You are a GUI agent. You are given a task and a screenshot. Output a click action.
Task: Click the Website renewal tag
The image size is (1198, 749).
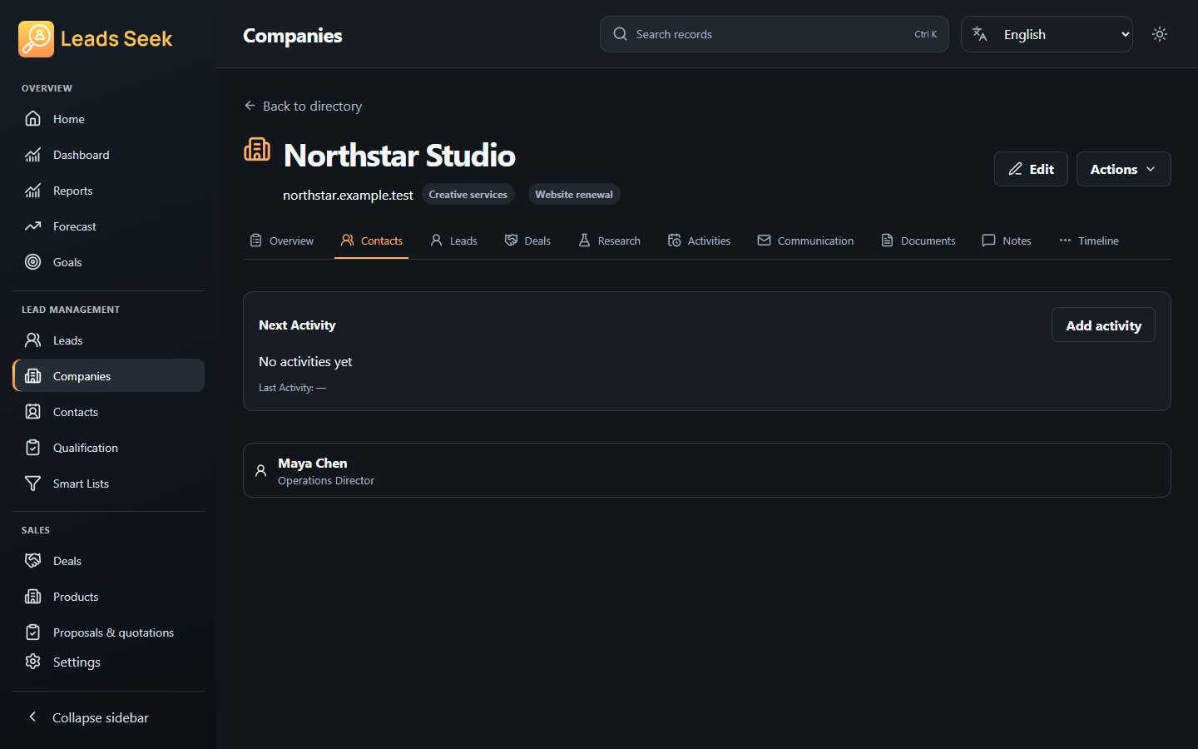[x=574, y=194]
